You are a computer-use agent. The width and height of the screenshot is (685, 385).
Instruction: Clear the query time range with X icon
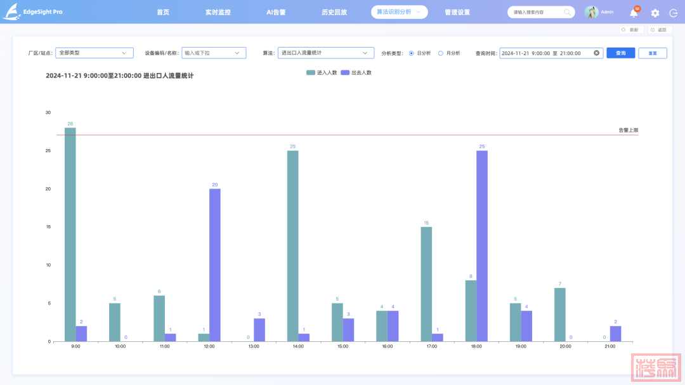(x=596, y=53)
